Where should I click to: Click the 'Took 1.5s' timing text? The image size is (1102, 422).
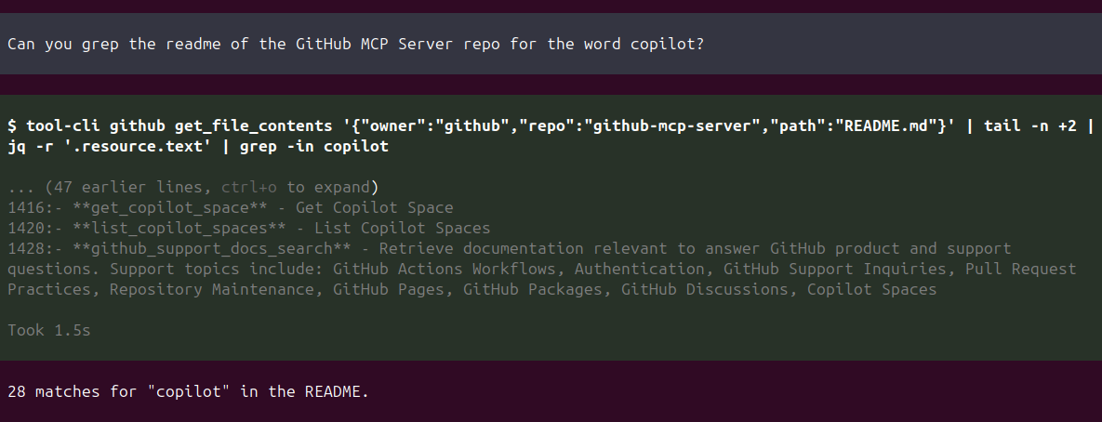coord(49,330)
